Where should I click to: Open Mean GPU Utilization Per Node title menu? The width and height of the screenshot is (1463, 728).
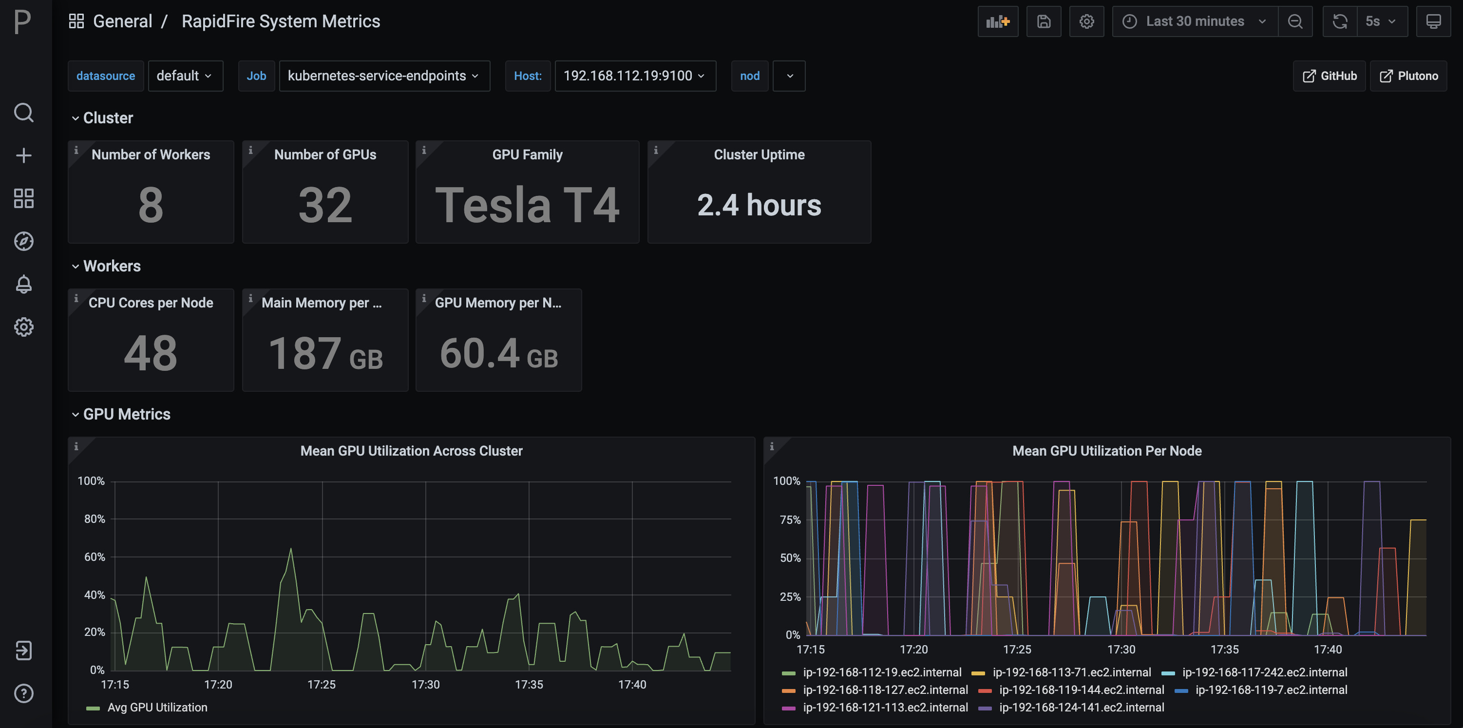1107,451
